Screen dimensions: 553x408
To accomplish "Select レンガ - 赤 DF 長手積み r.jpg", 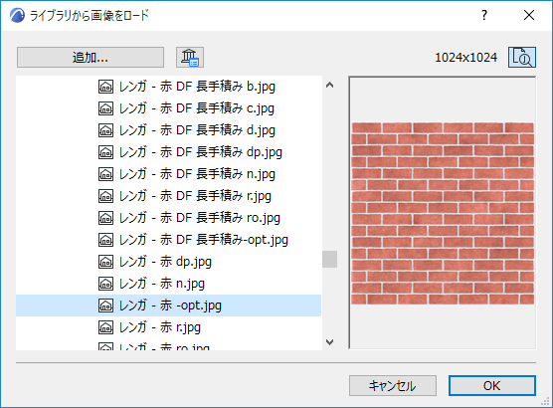I will pos(168,196).
